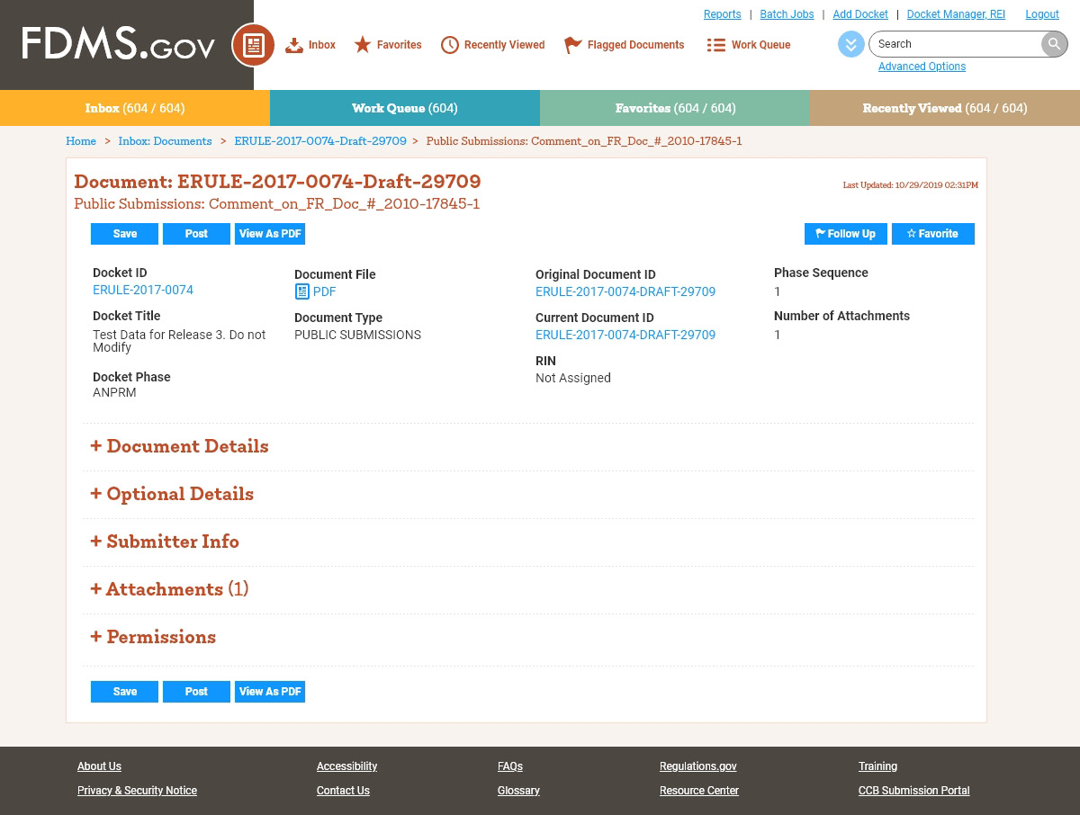Viewport: 1080px width, 815px height.
Task: Open the PDF document file link
Action: pos(324,291)
